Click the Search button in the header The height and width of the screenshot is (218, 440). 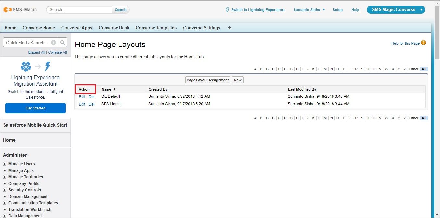(x=120, y=10)
